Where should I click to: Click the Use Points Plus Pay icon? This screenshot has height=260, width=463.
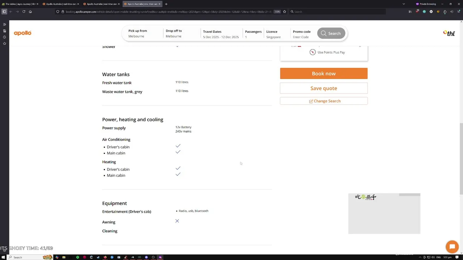tap(313, 52)
